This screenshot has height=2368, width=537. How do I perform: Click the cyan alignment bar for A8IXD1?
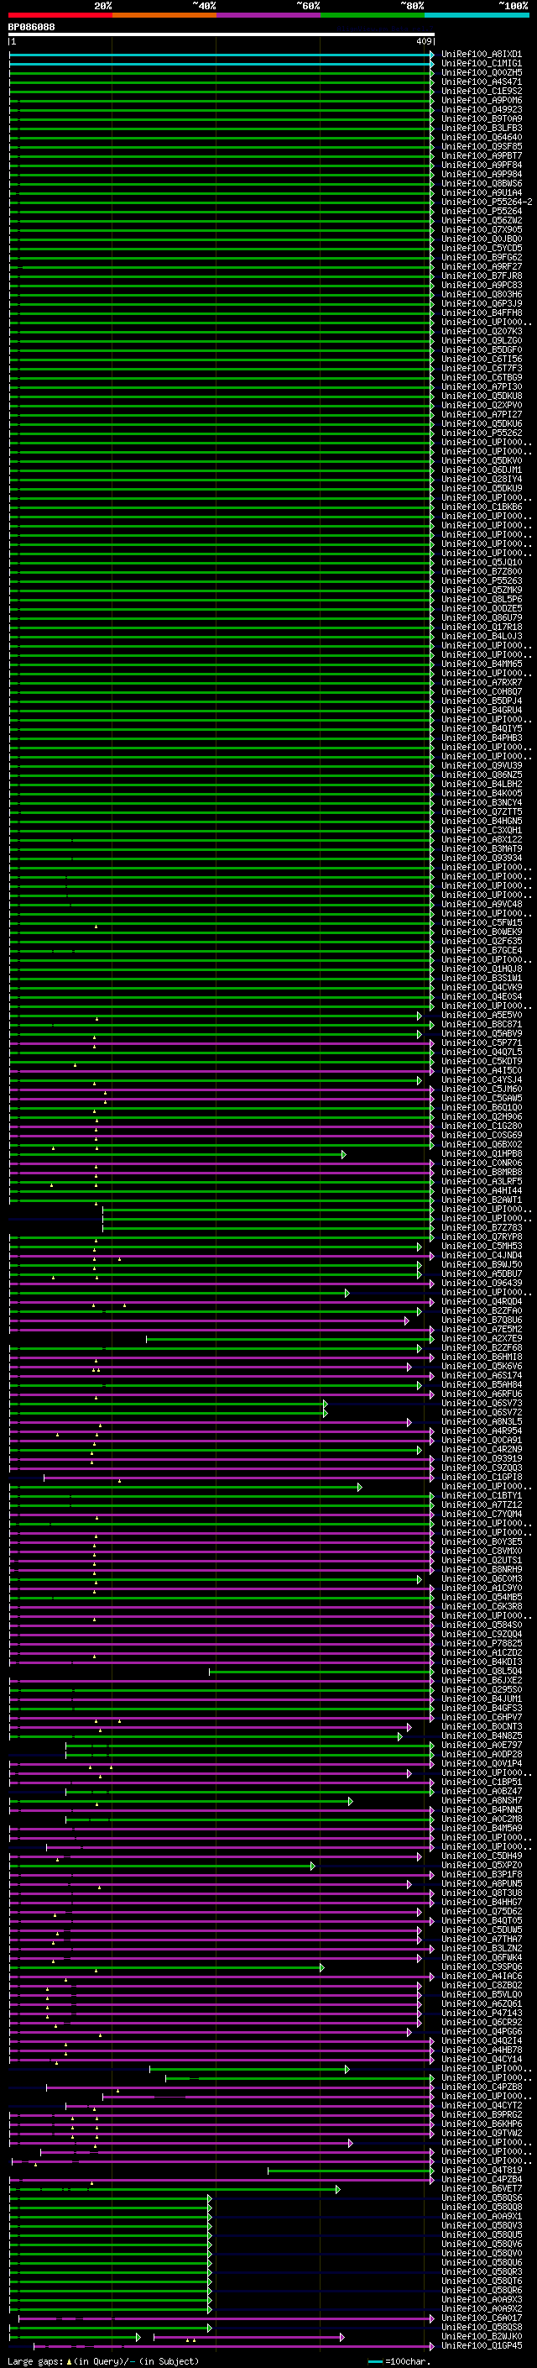click(221, 55)
